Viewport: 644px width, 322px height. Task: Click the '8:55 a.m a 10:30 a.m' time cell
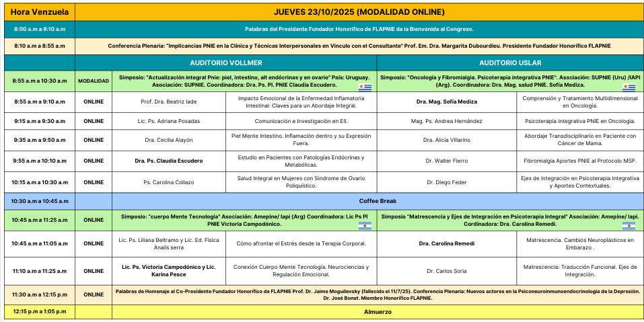(x=40, y=81)
